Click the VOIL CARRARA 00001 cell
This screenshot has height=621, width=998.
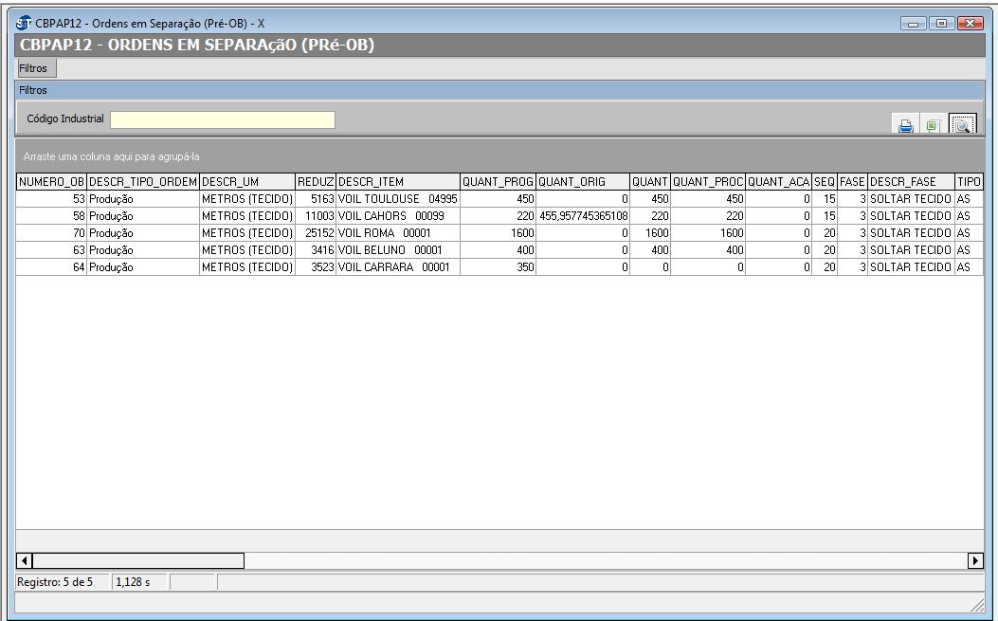pyautogui.click(x=397, y=267)
